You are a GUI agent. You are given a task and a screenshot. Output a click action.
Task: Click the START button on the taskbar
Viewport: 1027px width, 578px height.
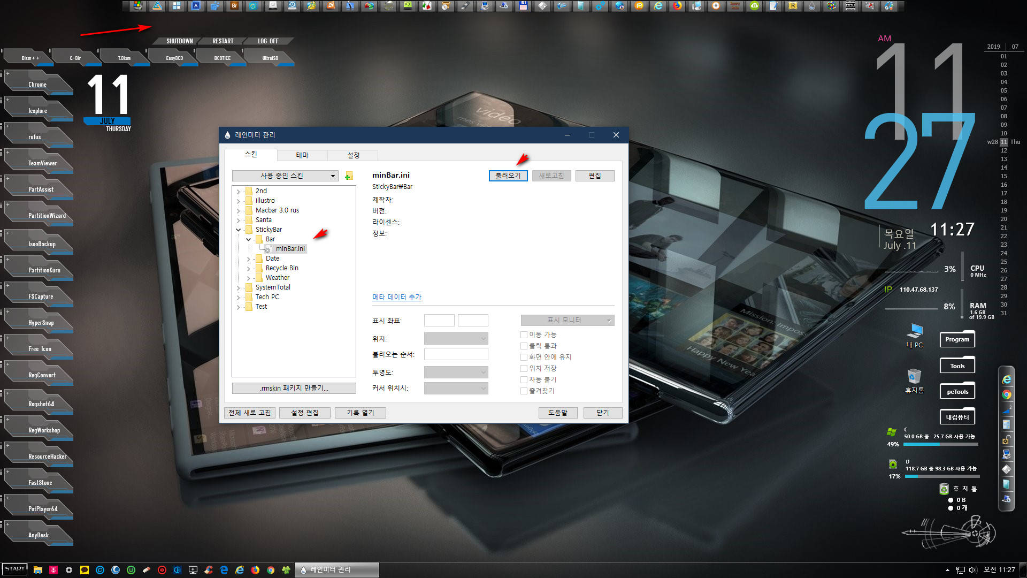click(x=14, y=569)
